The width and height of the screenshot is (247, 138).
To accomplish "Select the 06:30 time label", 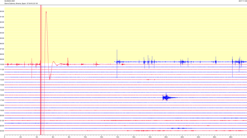I will (2, 44).
